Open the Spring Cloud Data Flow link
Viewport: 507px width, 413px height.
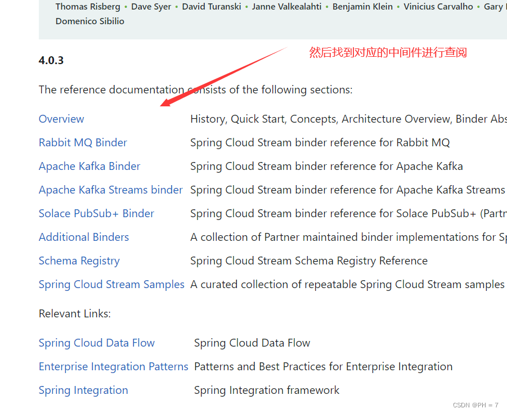coord(96,343)
